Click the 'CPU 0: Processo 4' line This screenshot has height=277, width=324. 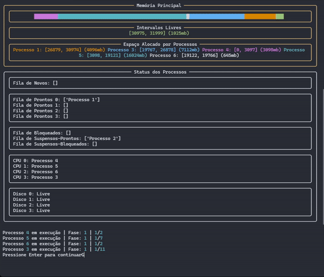pyautogui.click(x=36, y=161)
